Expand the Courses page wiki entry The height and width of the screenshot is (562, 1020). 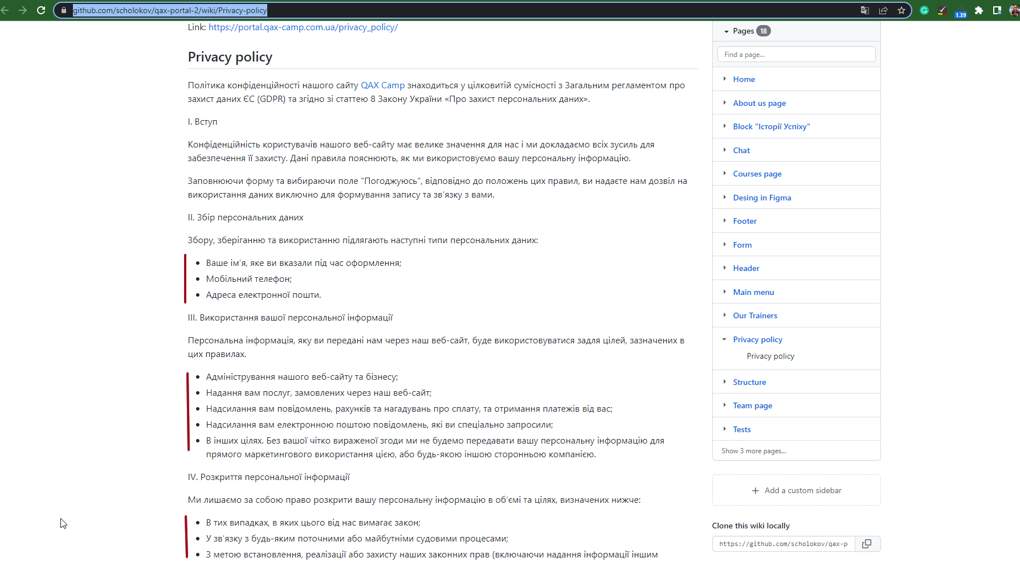724,174
